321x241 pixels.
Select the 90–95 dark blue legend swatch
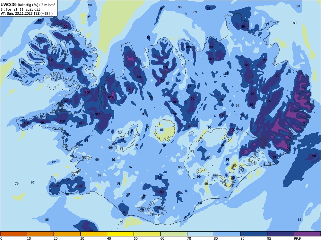254,234
